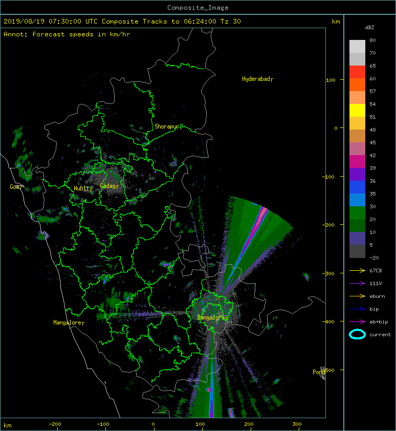Click the Bangalore city label
This screenshot has height=431, width=396.
[x=213, y=317]
